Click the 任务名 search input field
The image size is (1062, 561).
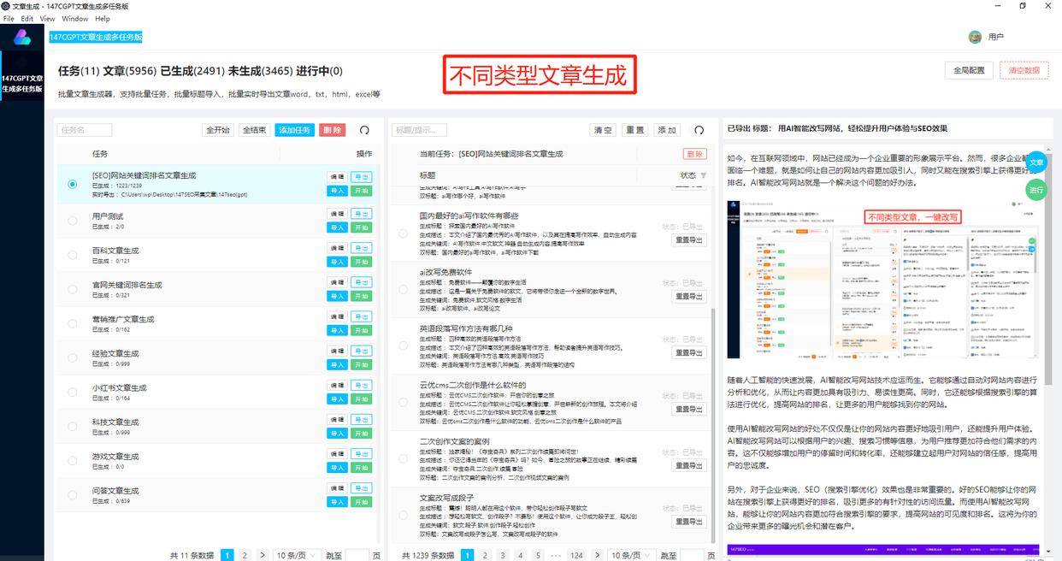coord(85,130)
